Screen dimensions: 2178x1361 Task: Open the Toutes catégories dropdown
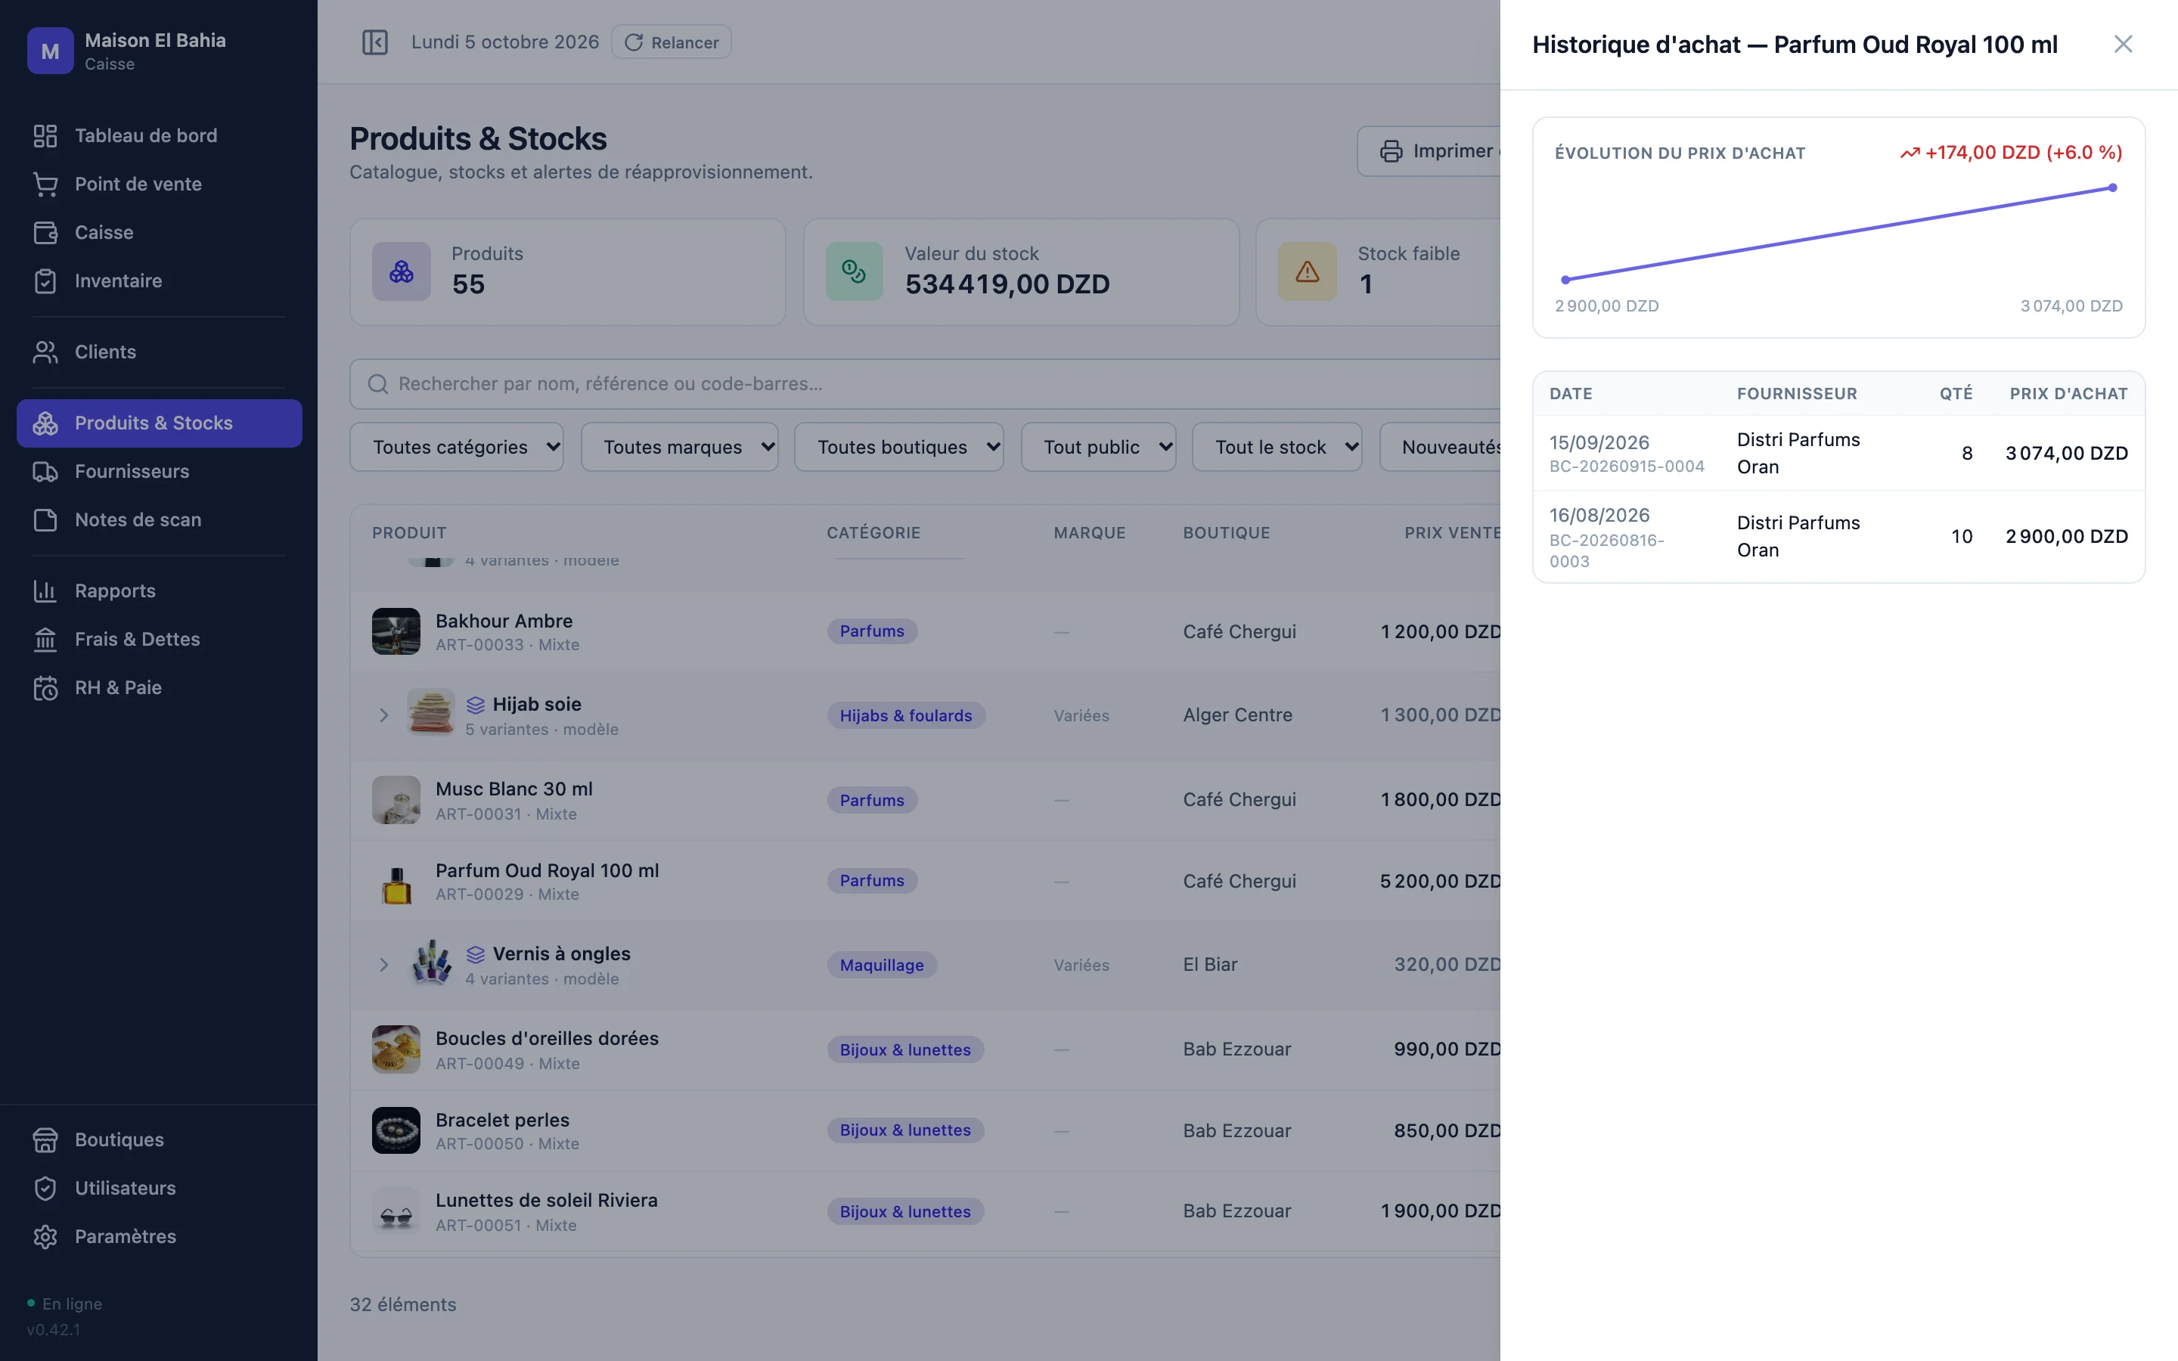click(456, 448)
